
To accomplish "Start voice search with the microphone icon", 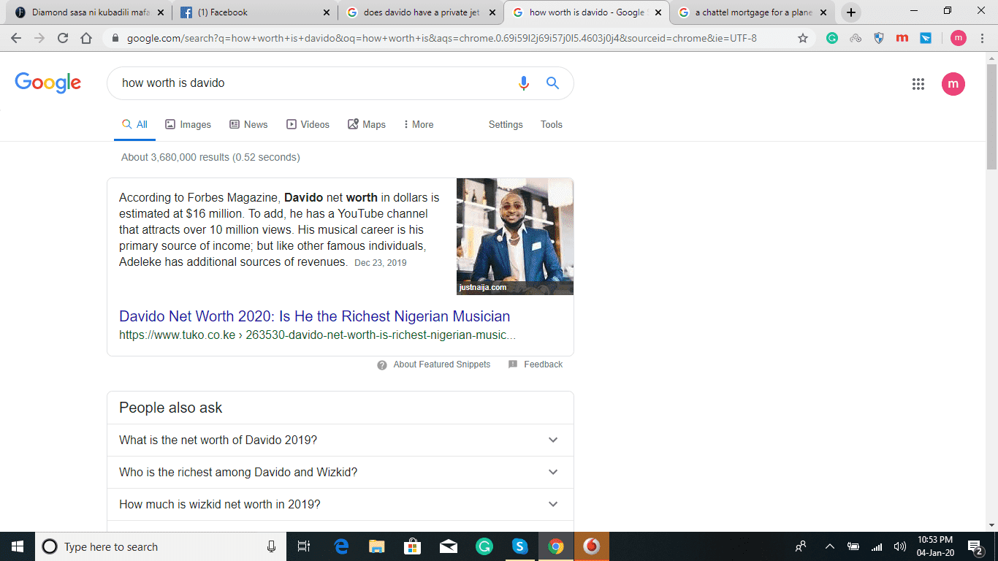I will tap(523, 83).
